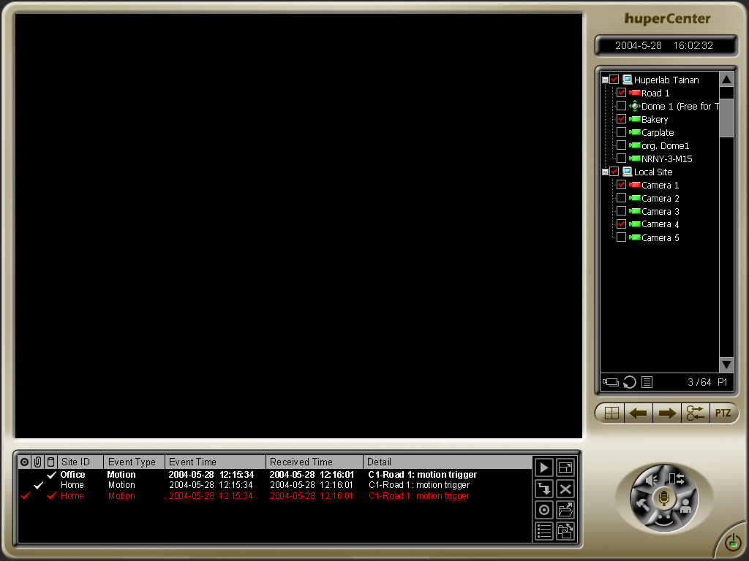
Task: Click the play icon beside event list
Action: pos(543,467)
